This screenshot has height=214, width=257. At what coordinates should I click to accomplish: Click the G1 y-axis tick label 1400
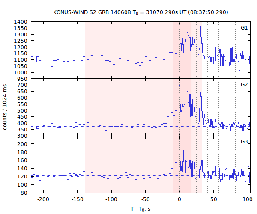[x=21, y=22]
